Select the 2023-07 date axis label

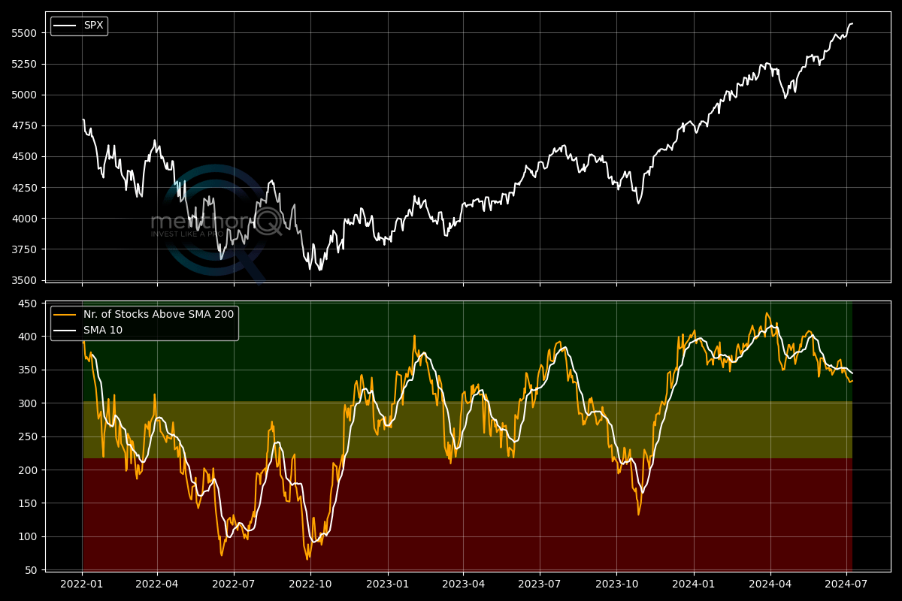540,582
